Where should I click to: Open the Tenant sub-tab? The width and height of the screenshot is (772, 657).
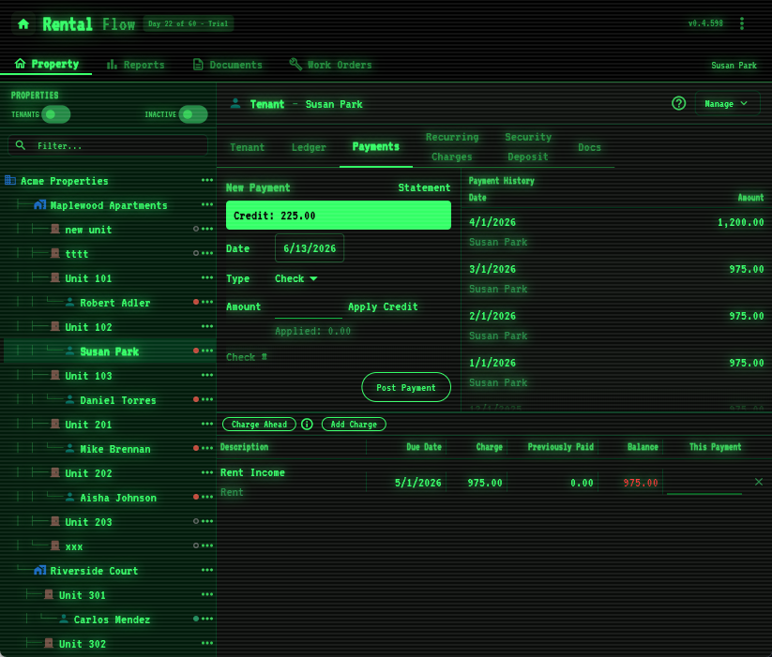pos(247,147)
